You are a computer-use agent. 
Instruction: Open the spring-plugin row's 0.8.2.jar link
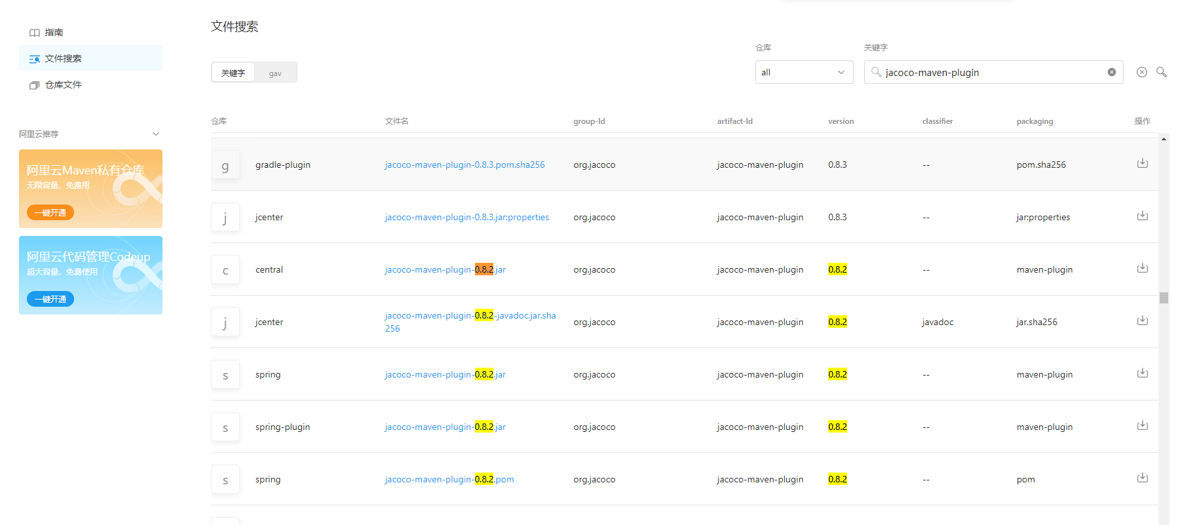coord(445,427)
